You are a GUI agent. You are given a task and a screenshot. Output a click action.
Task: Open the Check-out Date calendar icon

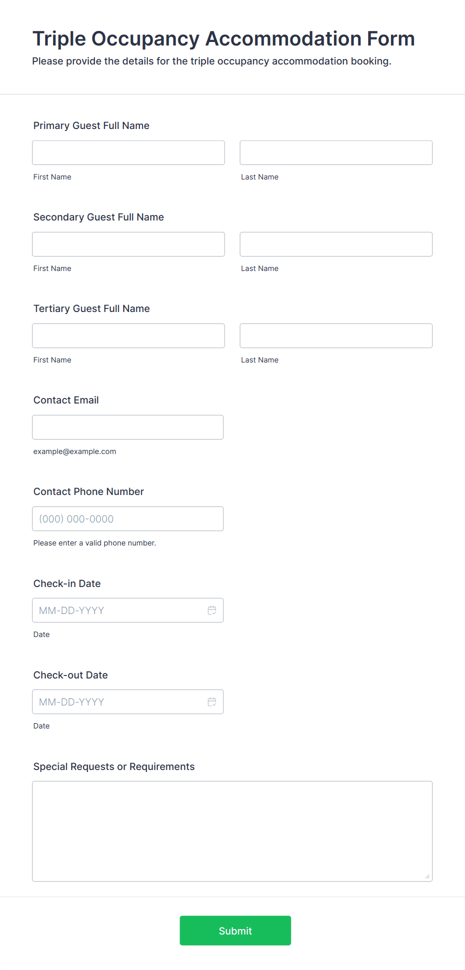[x=212, y=701]
